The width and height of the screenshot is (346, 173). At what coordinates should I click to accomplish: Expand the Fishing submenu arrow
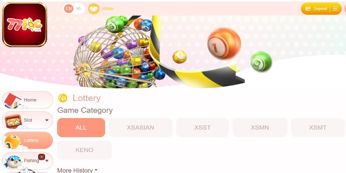[x=47, y=160]
